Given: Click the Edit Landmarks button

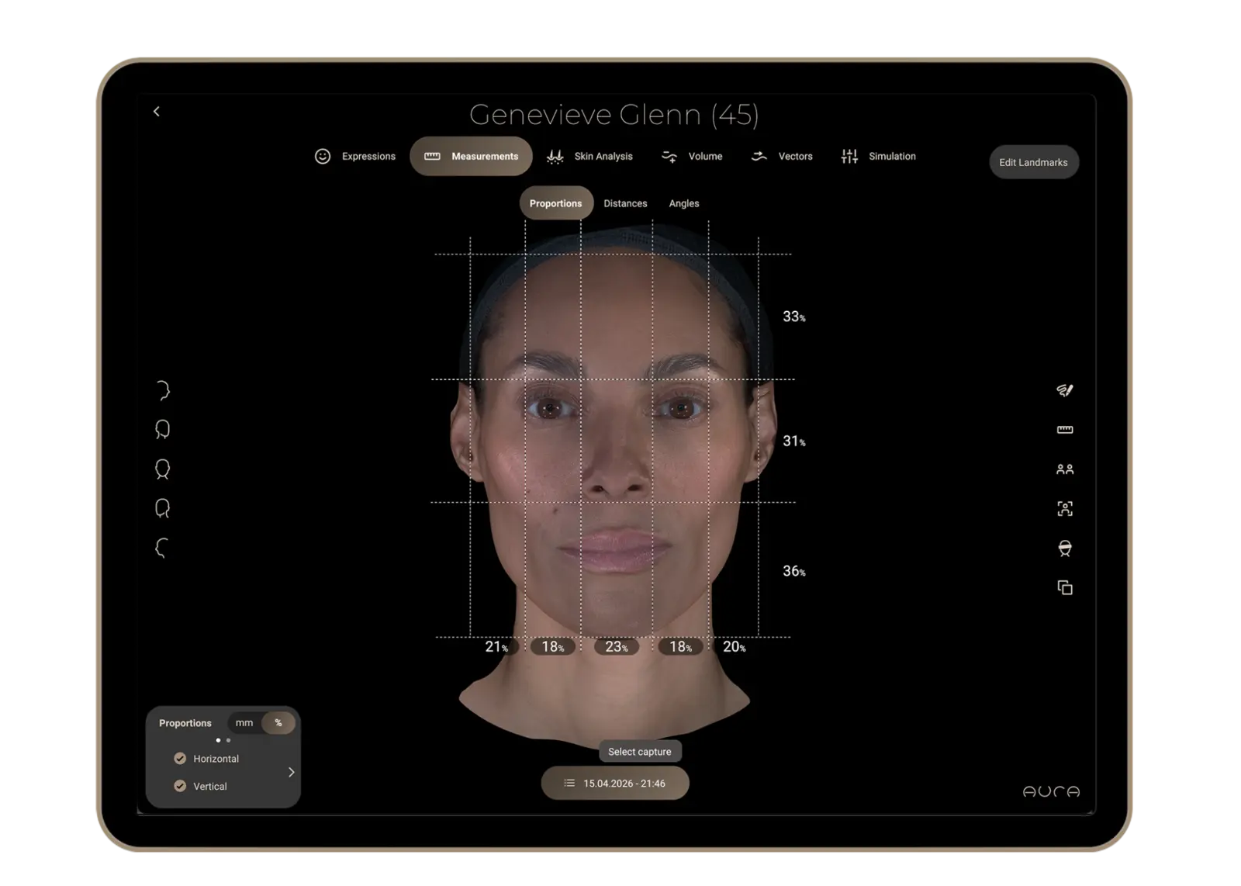Looking at the screenshot, I should tap(1033, 162).
